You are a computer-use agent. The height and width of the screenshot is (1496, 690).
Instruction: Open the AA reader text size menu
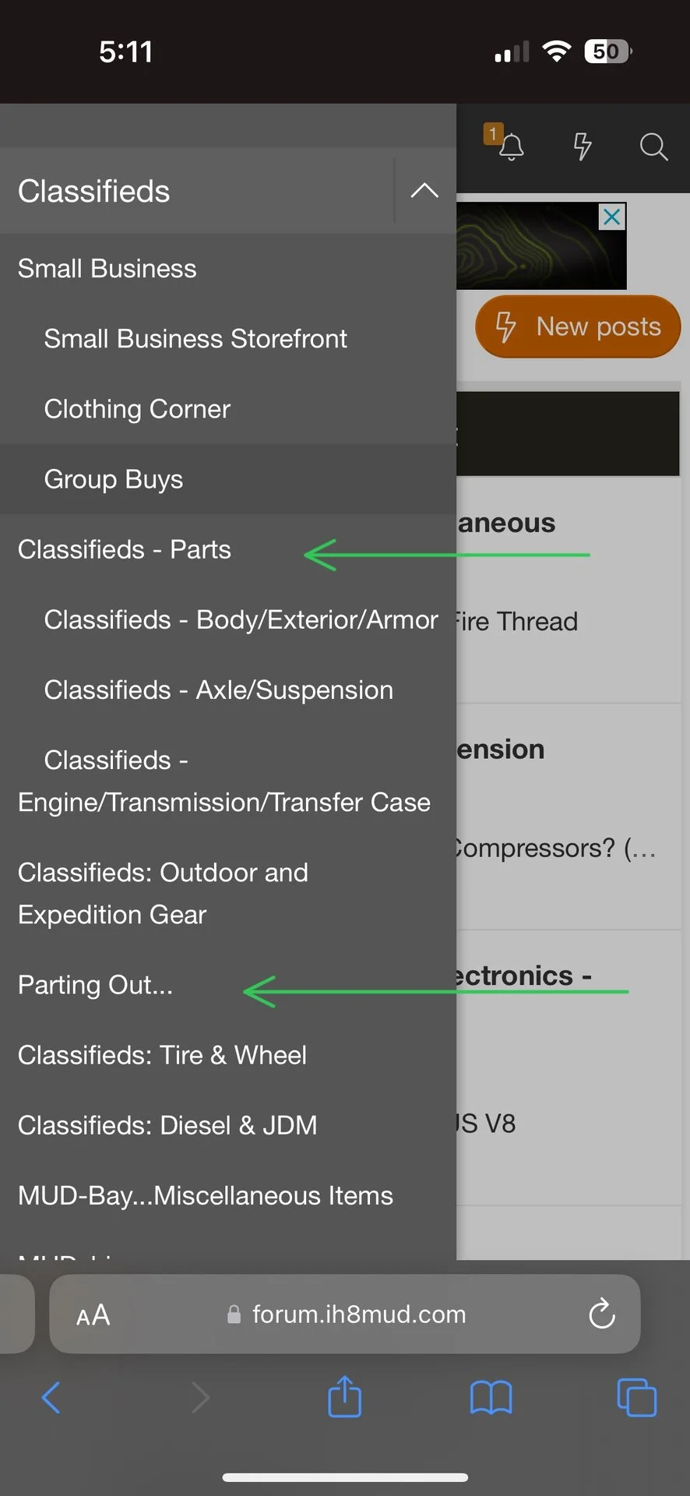(93, 1315)
